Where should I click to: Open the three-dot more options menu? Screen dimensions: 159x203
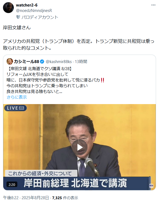pos(153,5)
